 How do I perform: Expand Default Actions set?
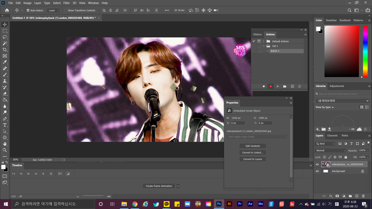[x=264, y=41]
